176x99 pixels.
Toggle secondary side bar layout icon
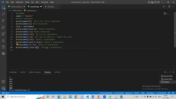(x=155, y=2)
